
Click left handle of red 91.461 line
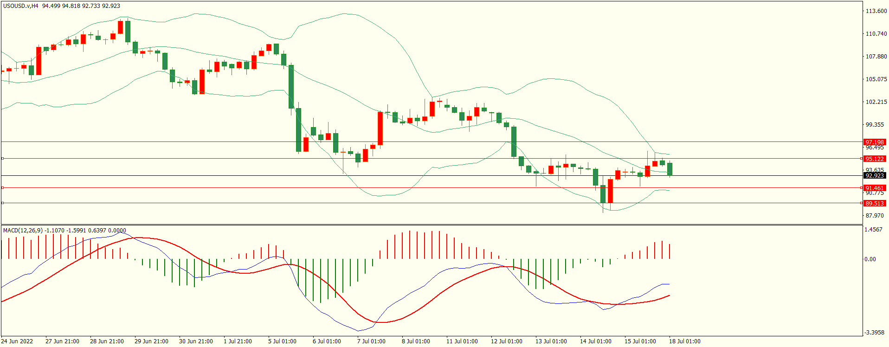click(x=3, y=188)
